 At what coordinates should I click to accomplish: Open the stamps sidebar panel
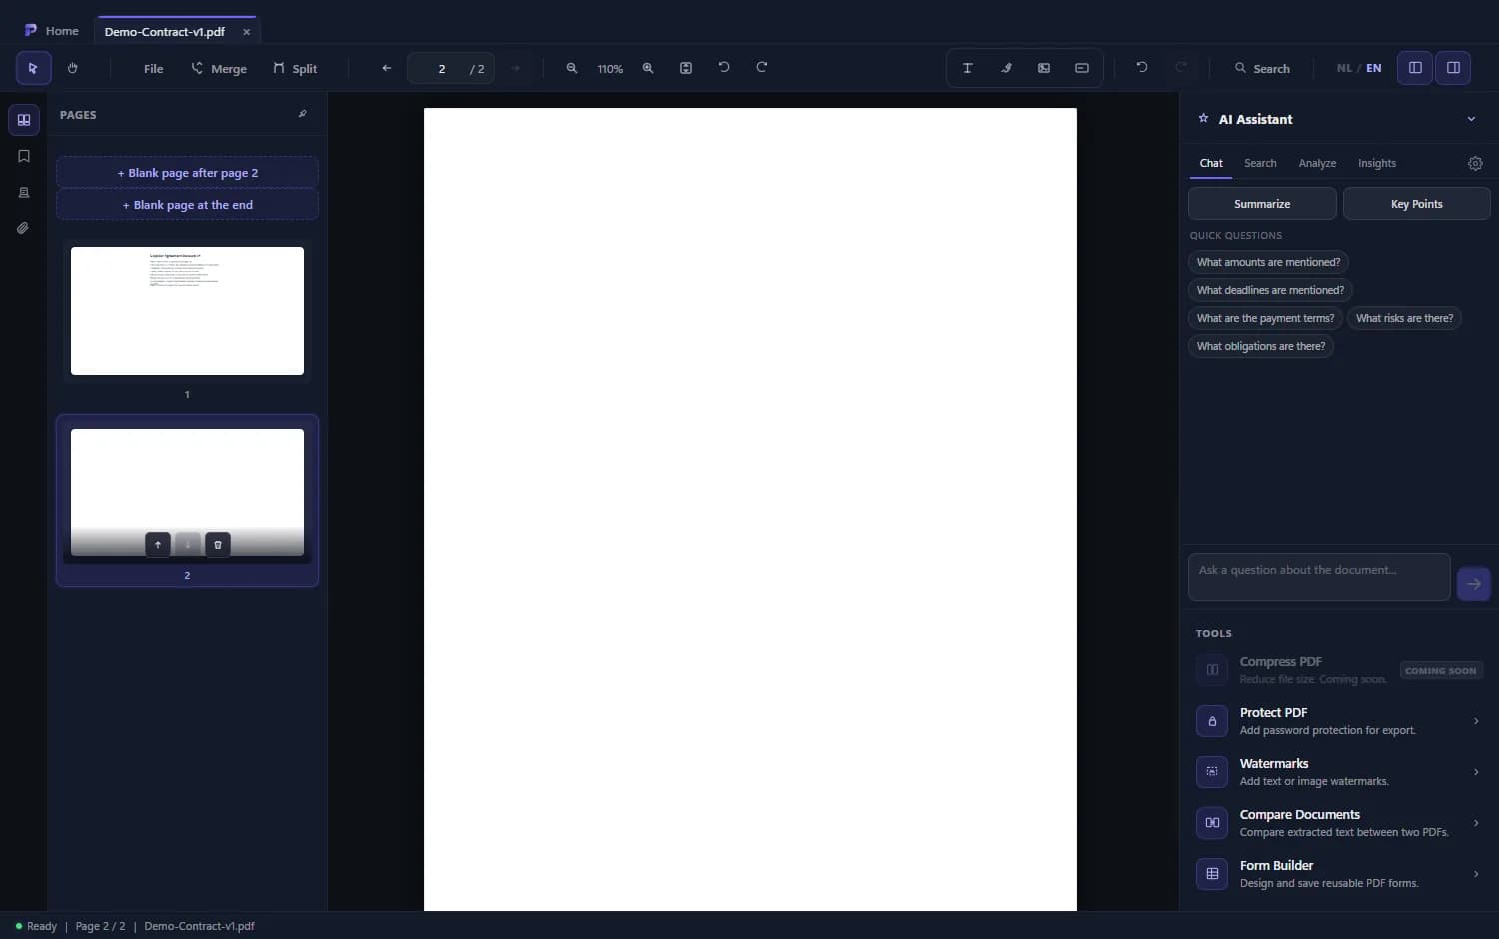(x=24, y=192)
